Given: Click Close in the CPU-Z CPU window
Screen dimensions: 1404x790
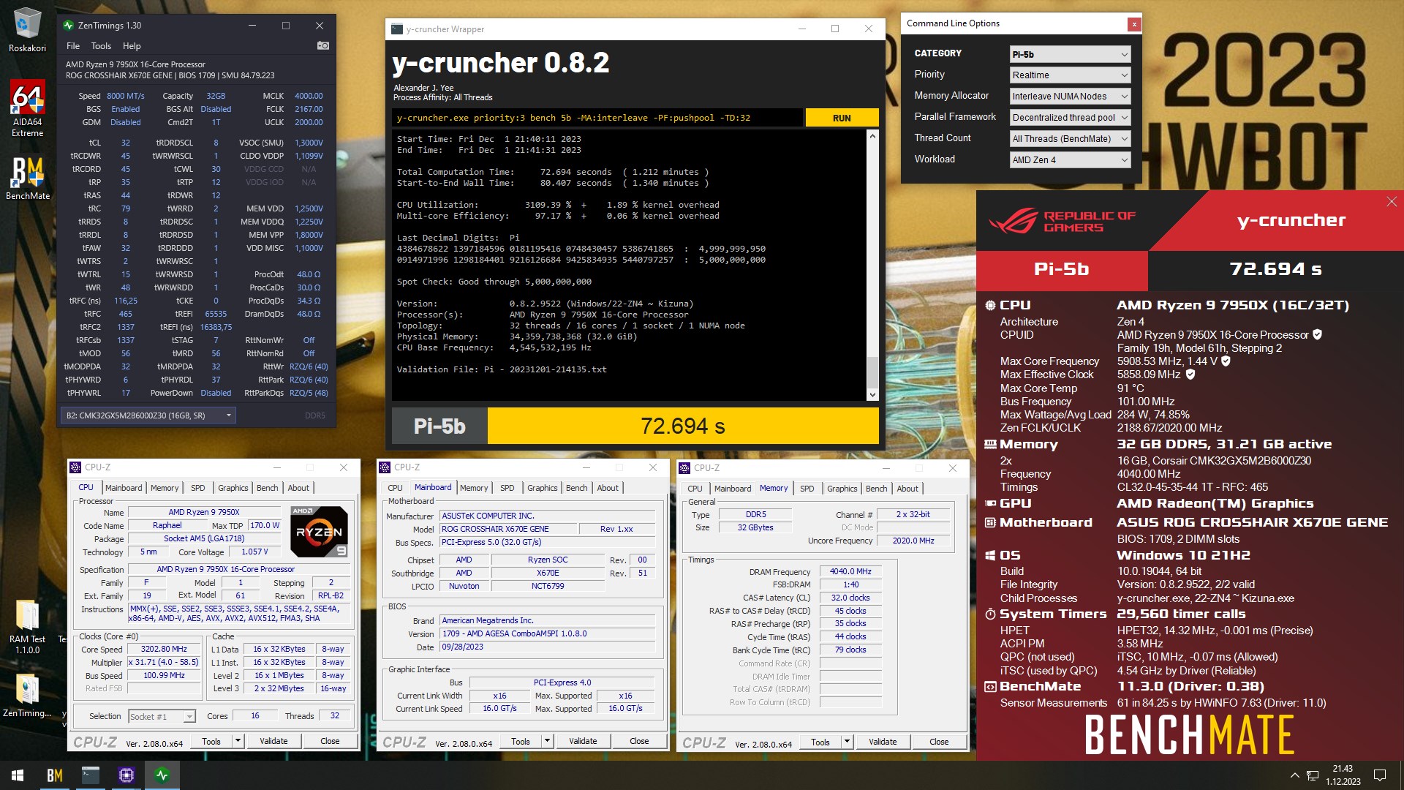Looking at the screenshot, I should pyautogui.click(x=330, y=741).
